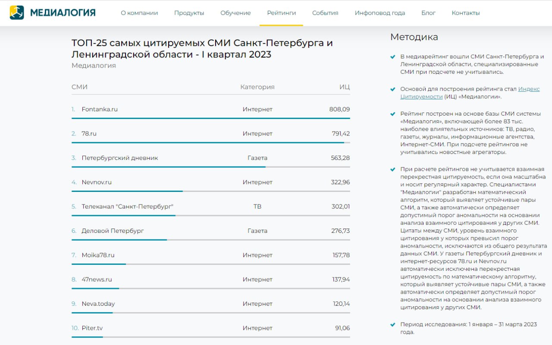Select Телеканал "Санкт-Петербург" entry
Screen dimensions: 552x345
128,207
